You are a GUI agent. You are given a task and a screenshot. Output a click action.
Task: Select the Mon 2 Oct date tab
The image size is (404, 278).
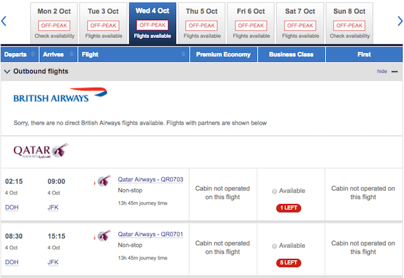pyautogui.click(x=54, y=23)
